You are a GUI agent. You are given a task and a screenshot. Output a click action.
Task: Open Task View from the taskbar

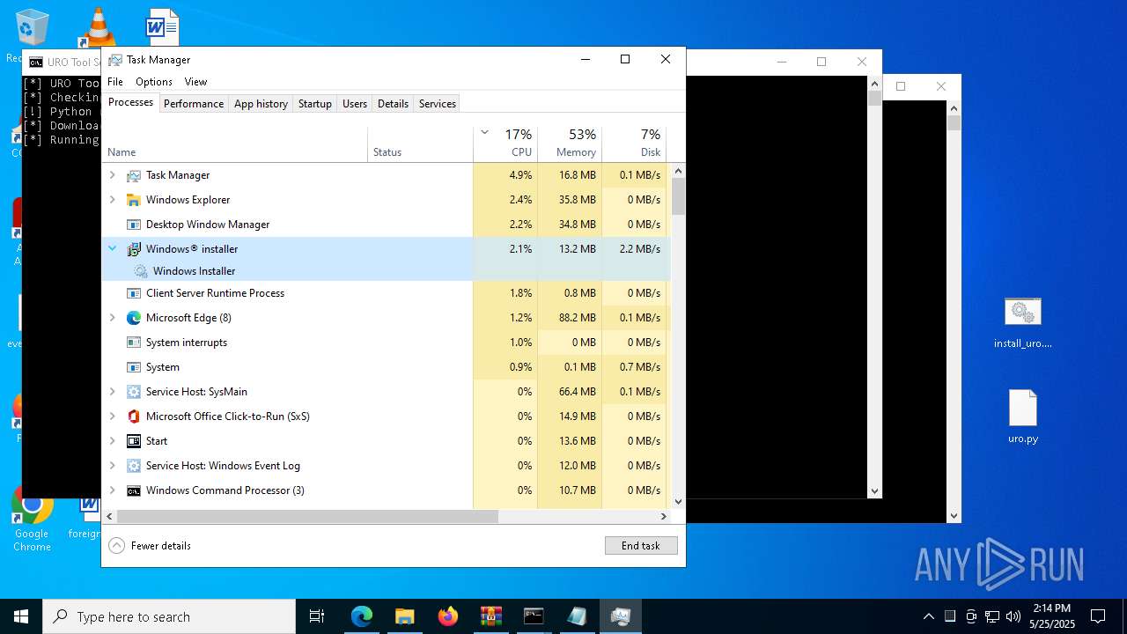point(317,616)
